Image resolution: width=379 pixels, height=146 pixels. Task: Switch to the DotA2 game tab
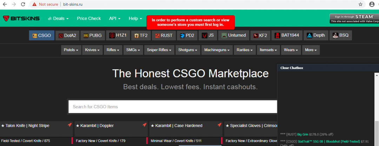pyautogui.click(x=67, y=35)
